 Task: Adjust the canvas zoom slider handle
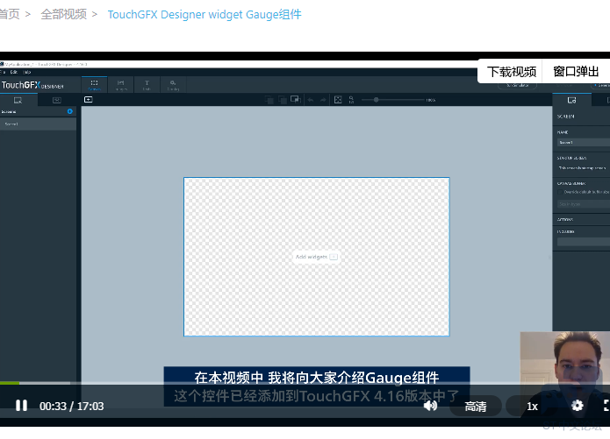tap(377, 100)
